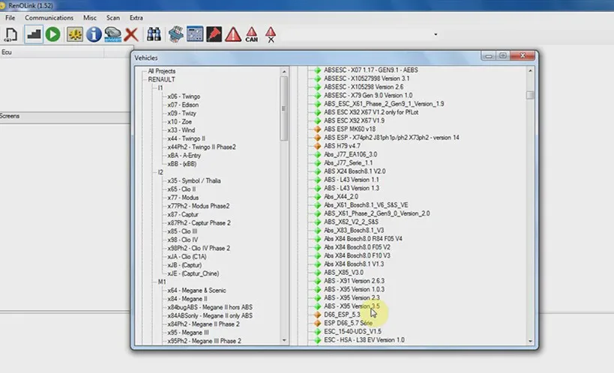The width and height of the screenshot is (614, 373).
Task: Open the Extra menu
Action: point(136,18)
